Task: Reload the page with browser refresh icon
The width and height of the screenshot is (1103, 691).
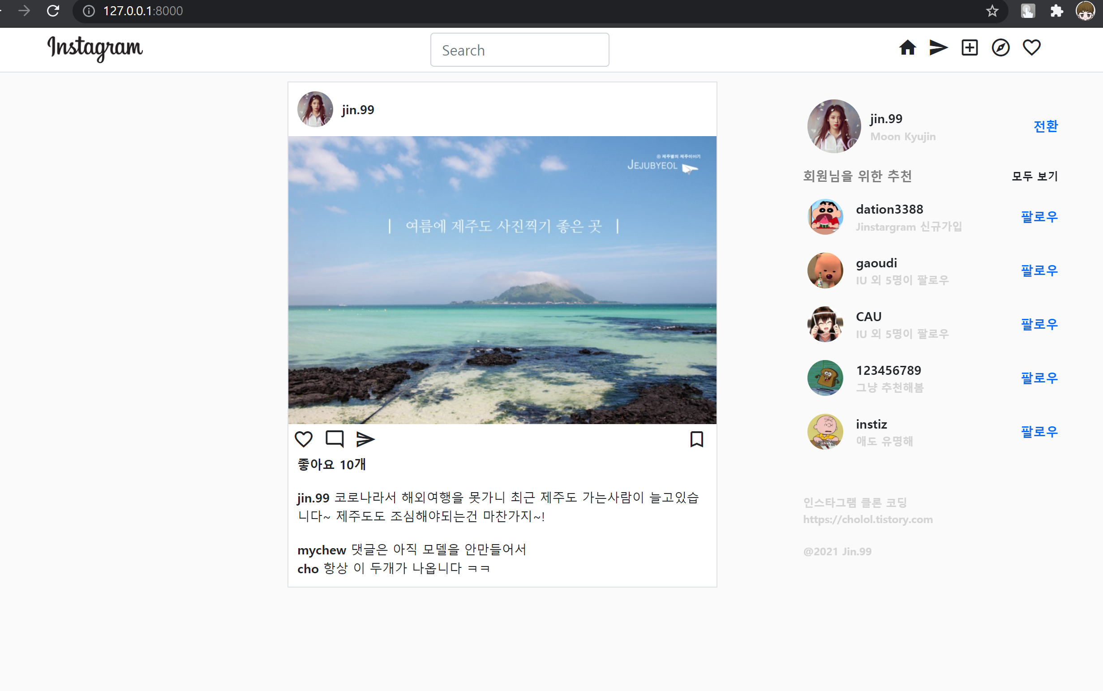Action: (53, 10)
